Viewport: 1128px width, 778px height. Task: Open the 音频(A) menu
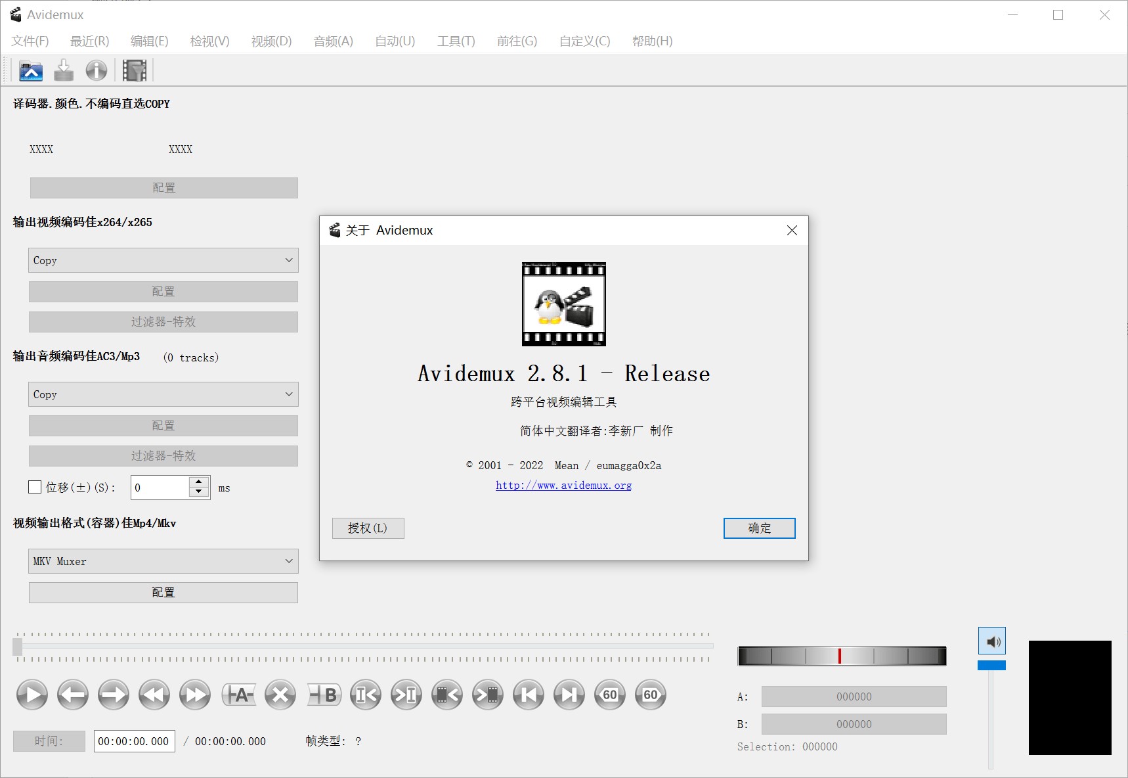click(333, 41)
